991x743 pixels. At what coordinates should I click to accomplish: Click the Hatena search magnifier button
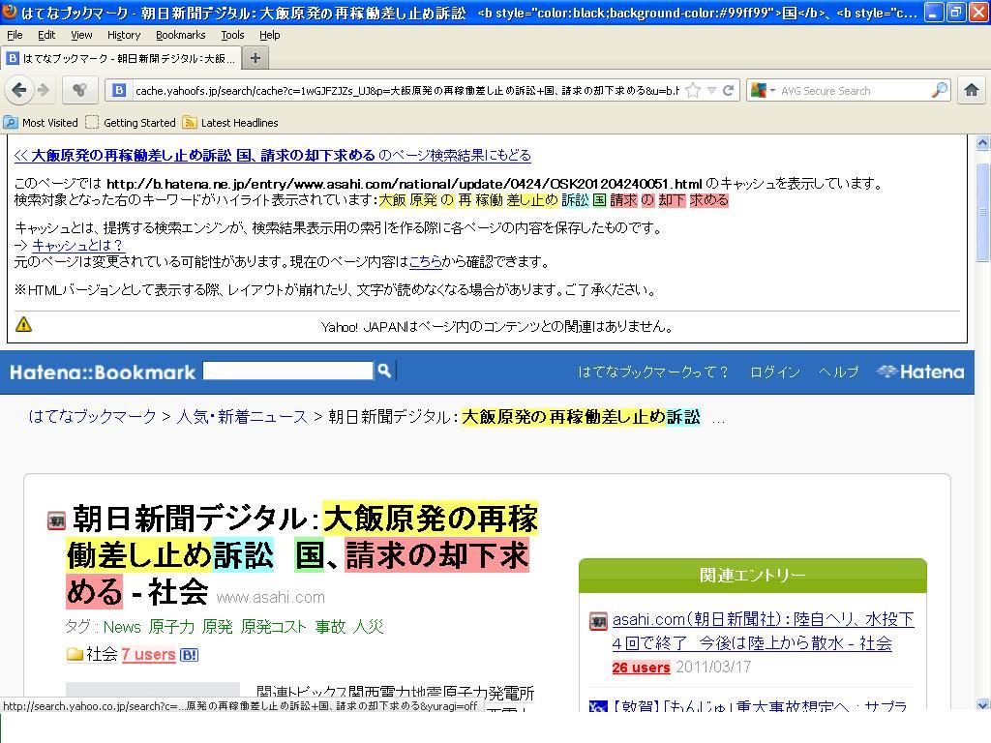coord(384,371)
